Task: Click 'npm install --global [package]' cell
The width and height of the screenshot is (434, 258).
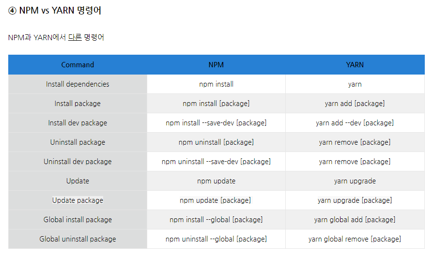Action: click(216, 220)
